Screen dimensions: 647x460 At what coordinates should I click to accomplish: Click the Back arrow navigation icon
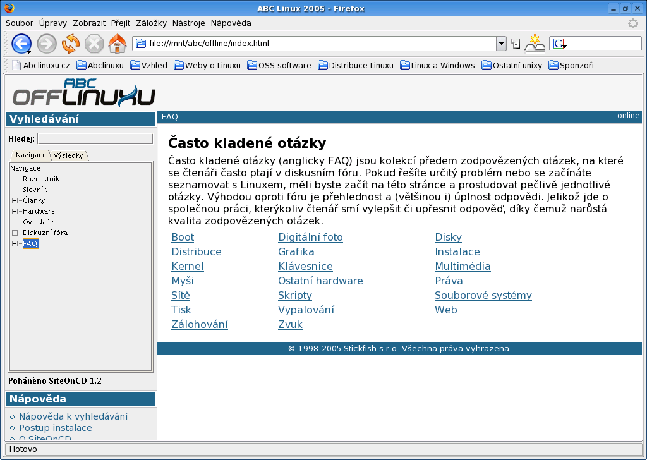tap(21, 44)
